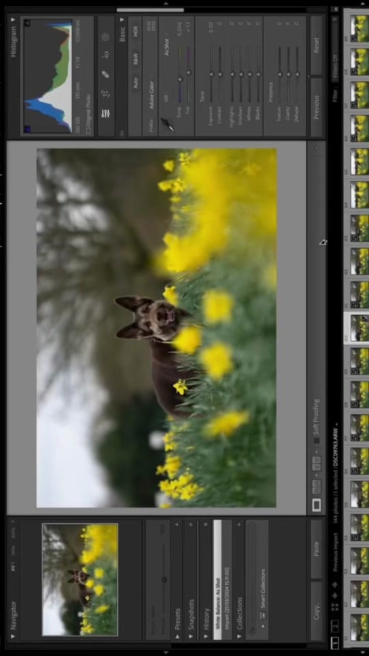The width and height of the screenshot is (369, 656).
Task: Toggle highlight clipping indicator in Histogram
Action: click(x=27, y=23)
